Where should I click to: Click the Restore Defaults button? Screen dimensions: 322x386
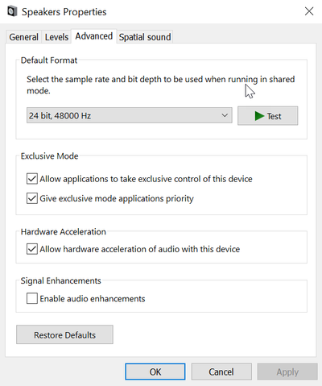(64, 334)
